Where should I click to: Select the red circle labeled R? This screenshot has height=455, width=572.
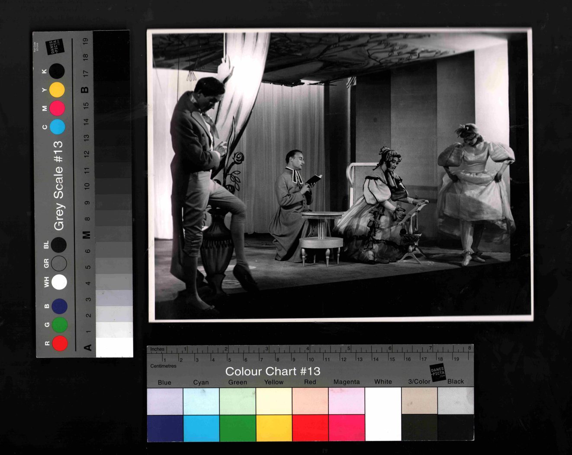coord(60,343)
